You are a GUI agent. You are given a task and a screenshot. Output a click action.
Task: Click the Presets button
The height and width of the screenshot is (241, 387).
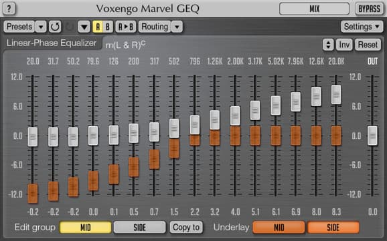click(19, 27)
